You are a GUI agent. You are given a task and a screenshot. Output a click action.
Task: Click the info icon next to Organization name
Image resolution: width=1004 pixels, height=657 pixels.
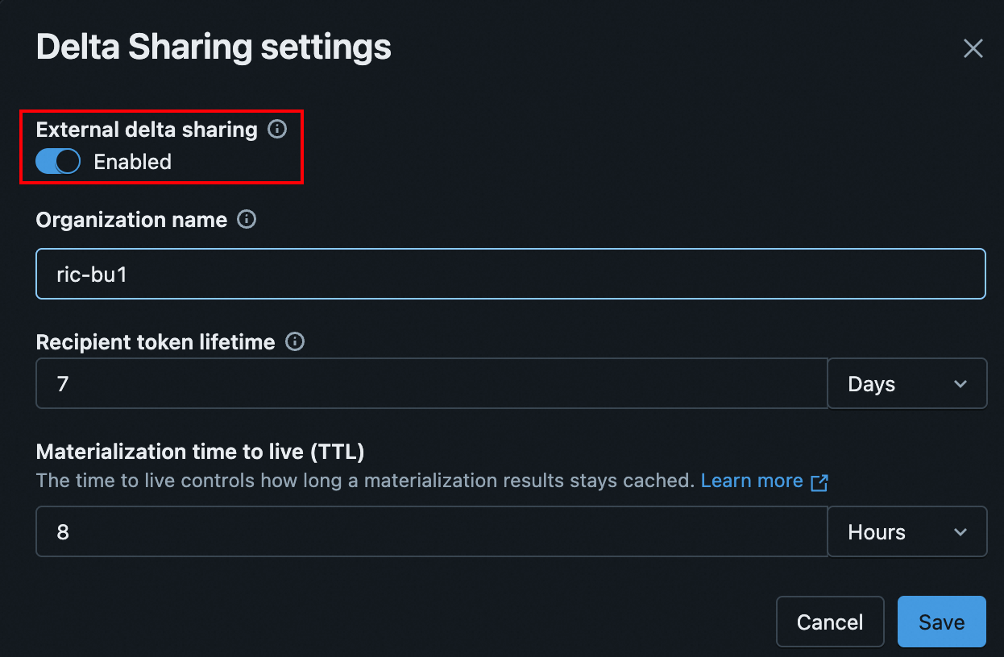click(247, 220)
